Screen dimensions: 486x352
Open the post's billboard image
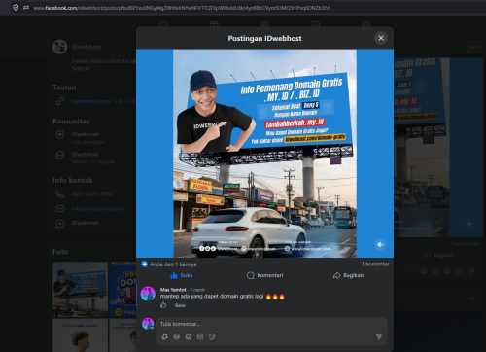[265, 154]
